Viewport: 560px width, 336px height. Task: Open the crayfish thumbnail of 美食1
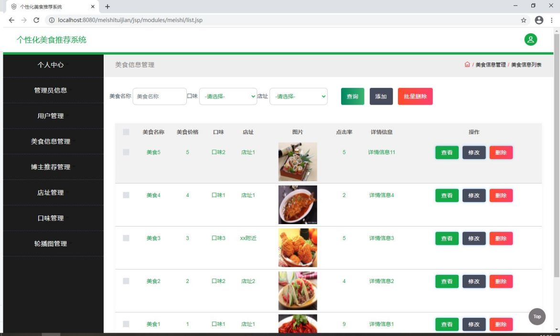click(x=298, y=324)
